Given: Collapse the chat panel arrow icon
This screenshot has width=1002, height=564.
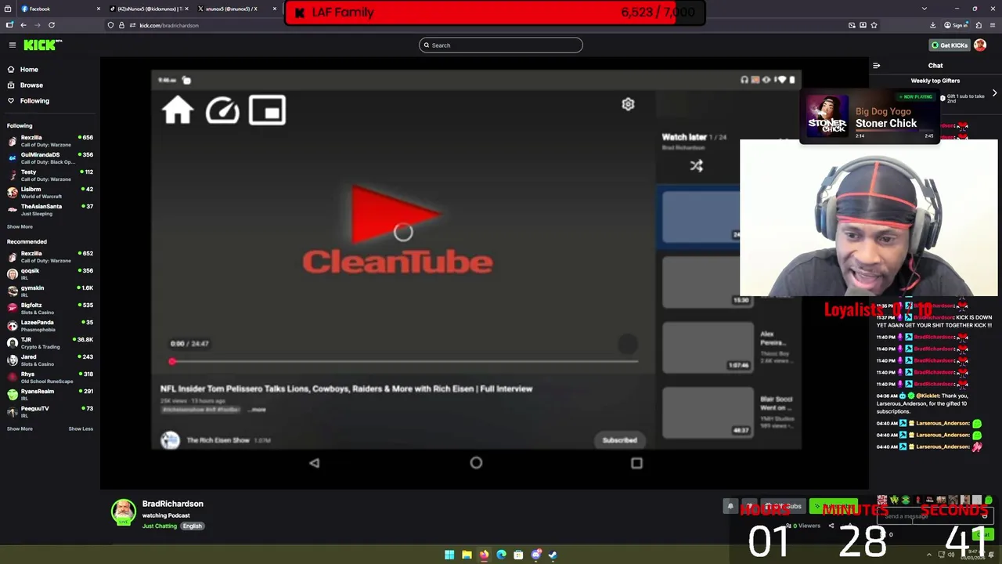Looking at the screenshot, I should pyautogui.click(x=876, y=66).
